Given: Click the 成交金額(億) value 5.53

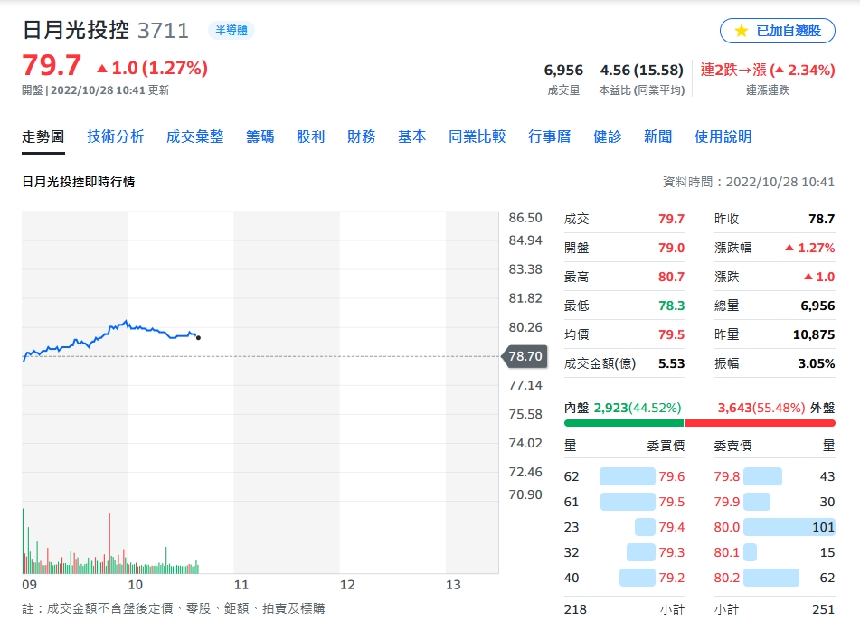Looking at the screenshot, I should click(671, 363).
